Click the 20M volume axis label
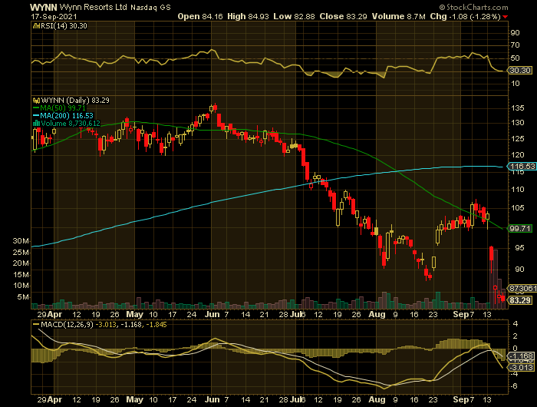The image size is (537, 407). click(21, 263)
